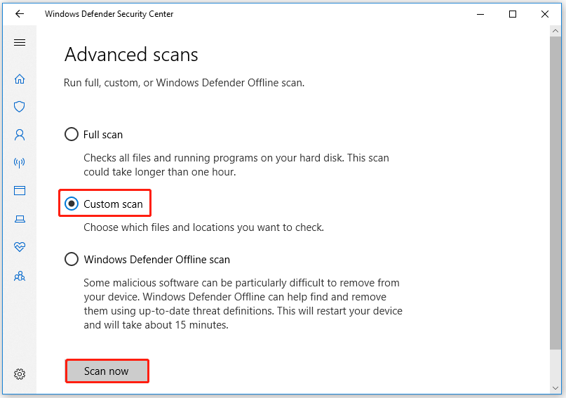
Task: Open Settings gear in sidebar
Action: click(x=20, y=373)
